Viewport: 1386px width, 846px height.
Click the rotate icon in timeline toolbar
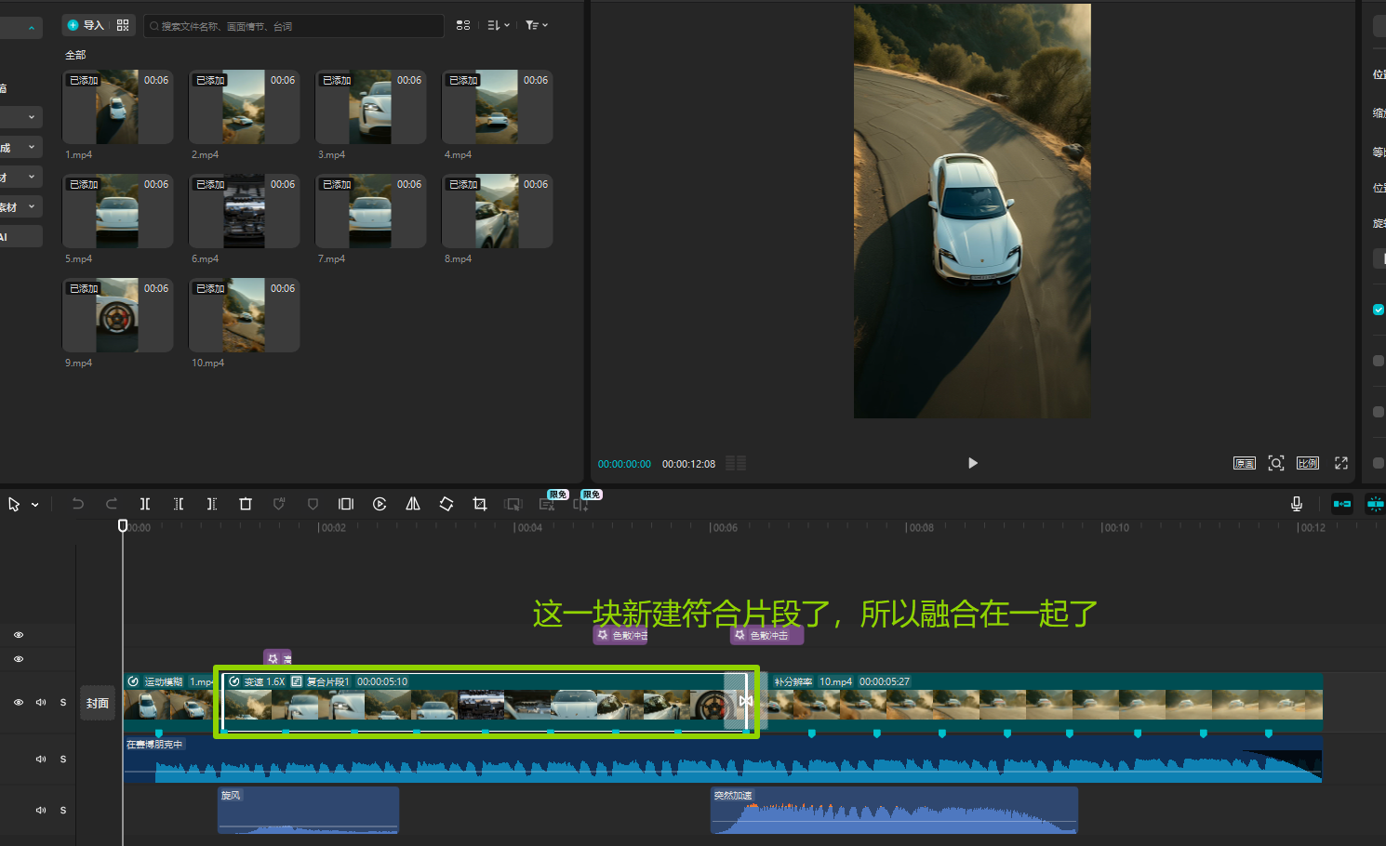point(446,504)
